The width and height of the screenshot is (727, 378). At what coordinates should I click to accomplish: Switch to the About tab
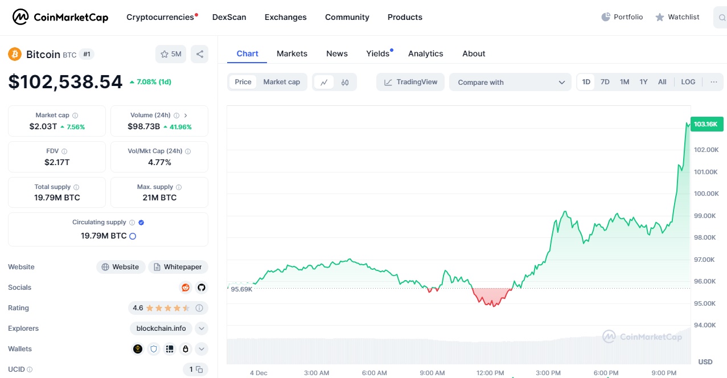pyautogui.click(x=474, y=54)
